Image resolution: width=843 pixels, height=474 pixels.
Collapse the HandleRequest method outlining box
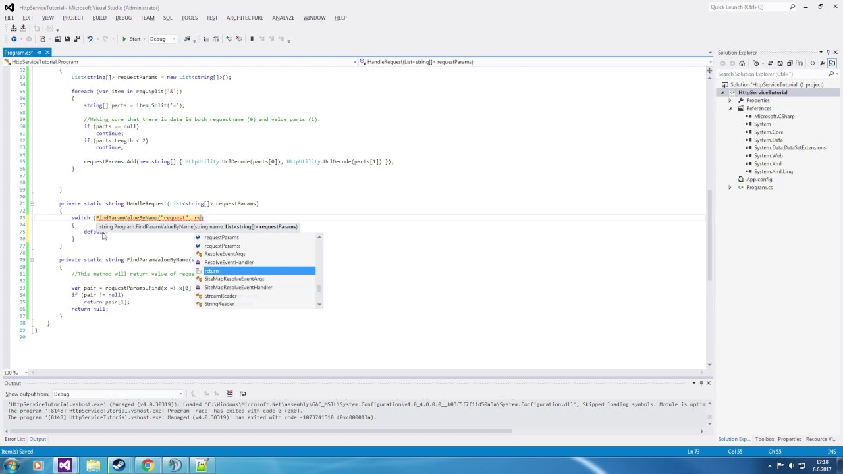(31, 203)
